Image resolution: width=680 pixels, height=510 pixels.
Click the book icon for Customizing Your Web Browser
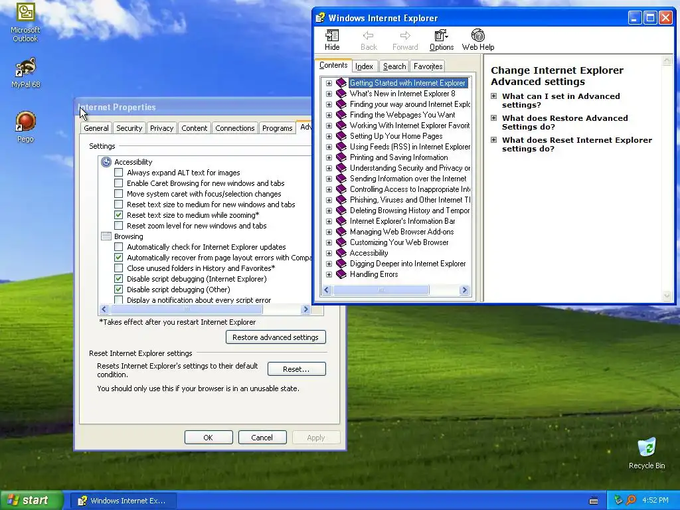(x=341, y=242)
